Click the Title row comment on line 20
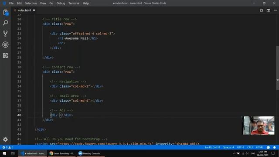This screenshot has width=279, height=157. click(x=59, y=19)
